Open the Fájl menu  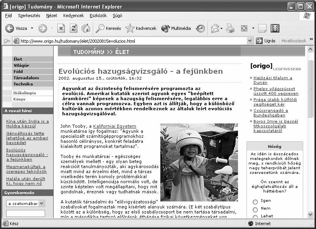pyautogui.click(x=9, y=16)
